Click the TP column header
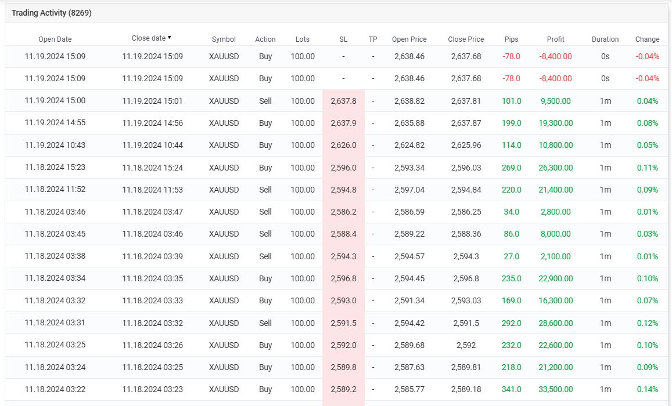 (x=373, y=39)
